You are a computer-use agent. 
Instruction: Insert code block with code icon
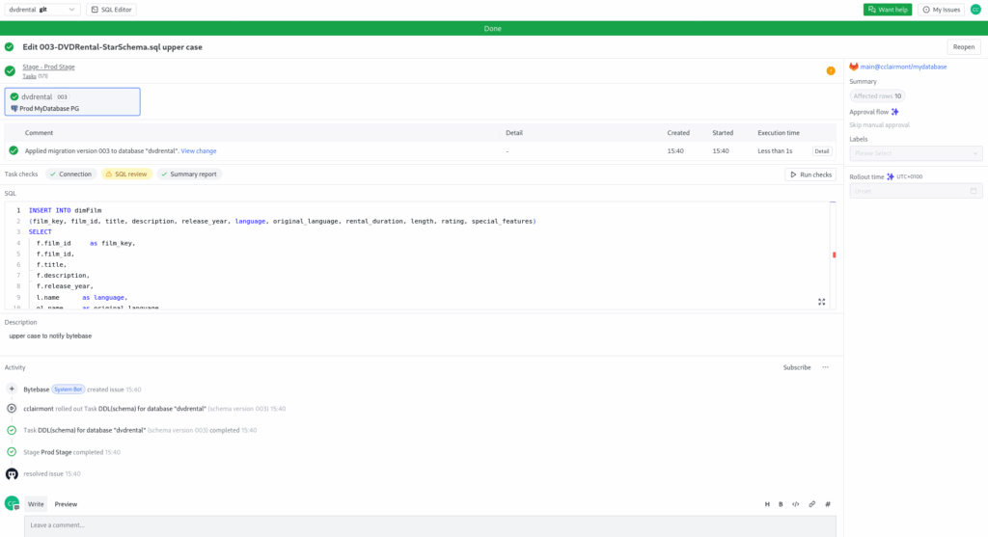(x=796, y=504)
